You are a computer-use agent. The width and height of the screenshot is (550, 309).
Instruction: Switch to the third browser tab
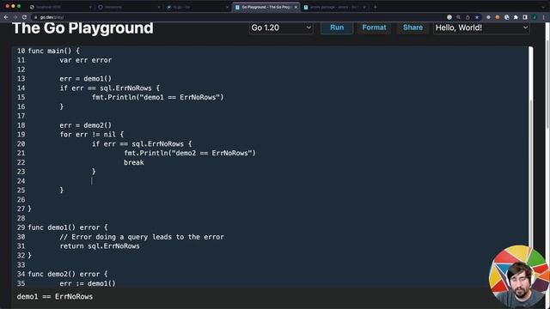(197, 7)
